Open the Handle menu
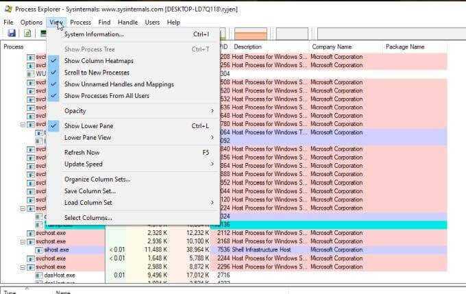 [x=127, y=23]
